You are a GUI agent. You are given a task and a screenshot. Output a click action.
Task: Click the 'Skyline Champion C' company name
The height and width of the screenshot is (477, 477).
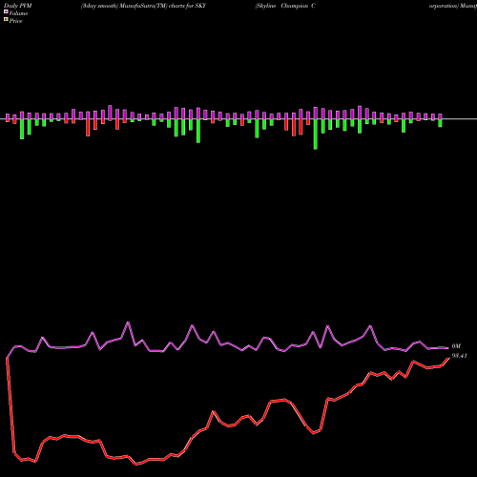pos(285,6)
